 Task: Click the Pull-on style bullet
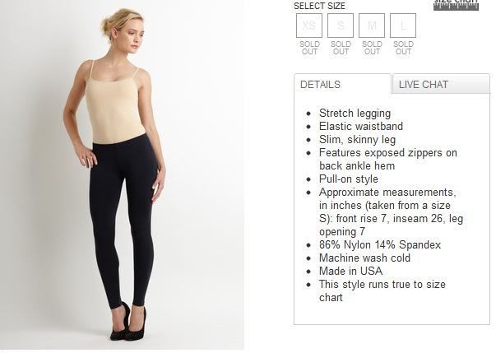pos(349,179)
